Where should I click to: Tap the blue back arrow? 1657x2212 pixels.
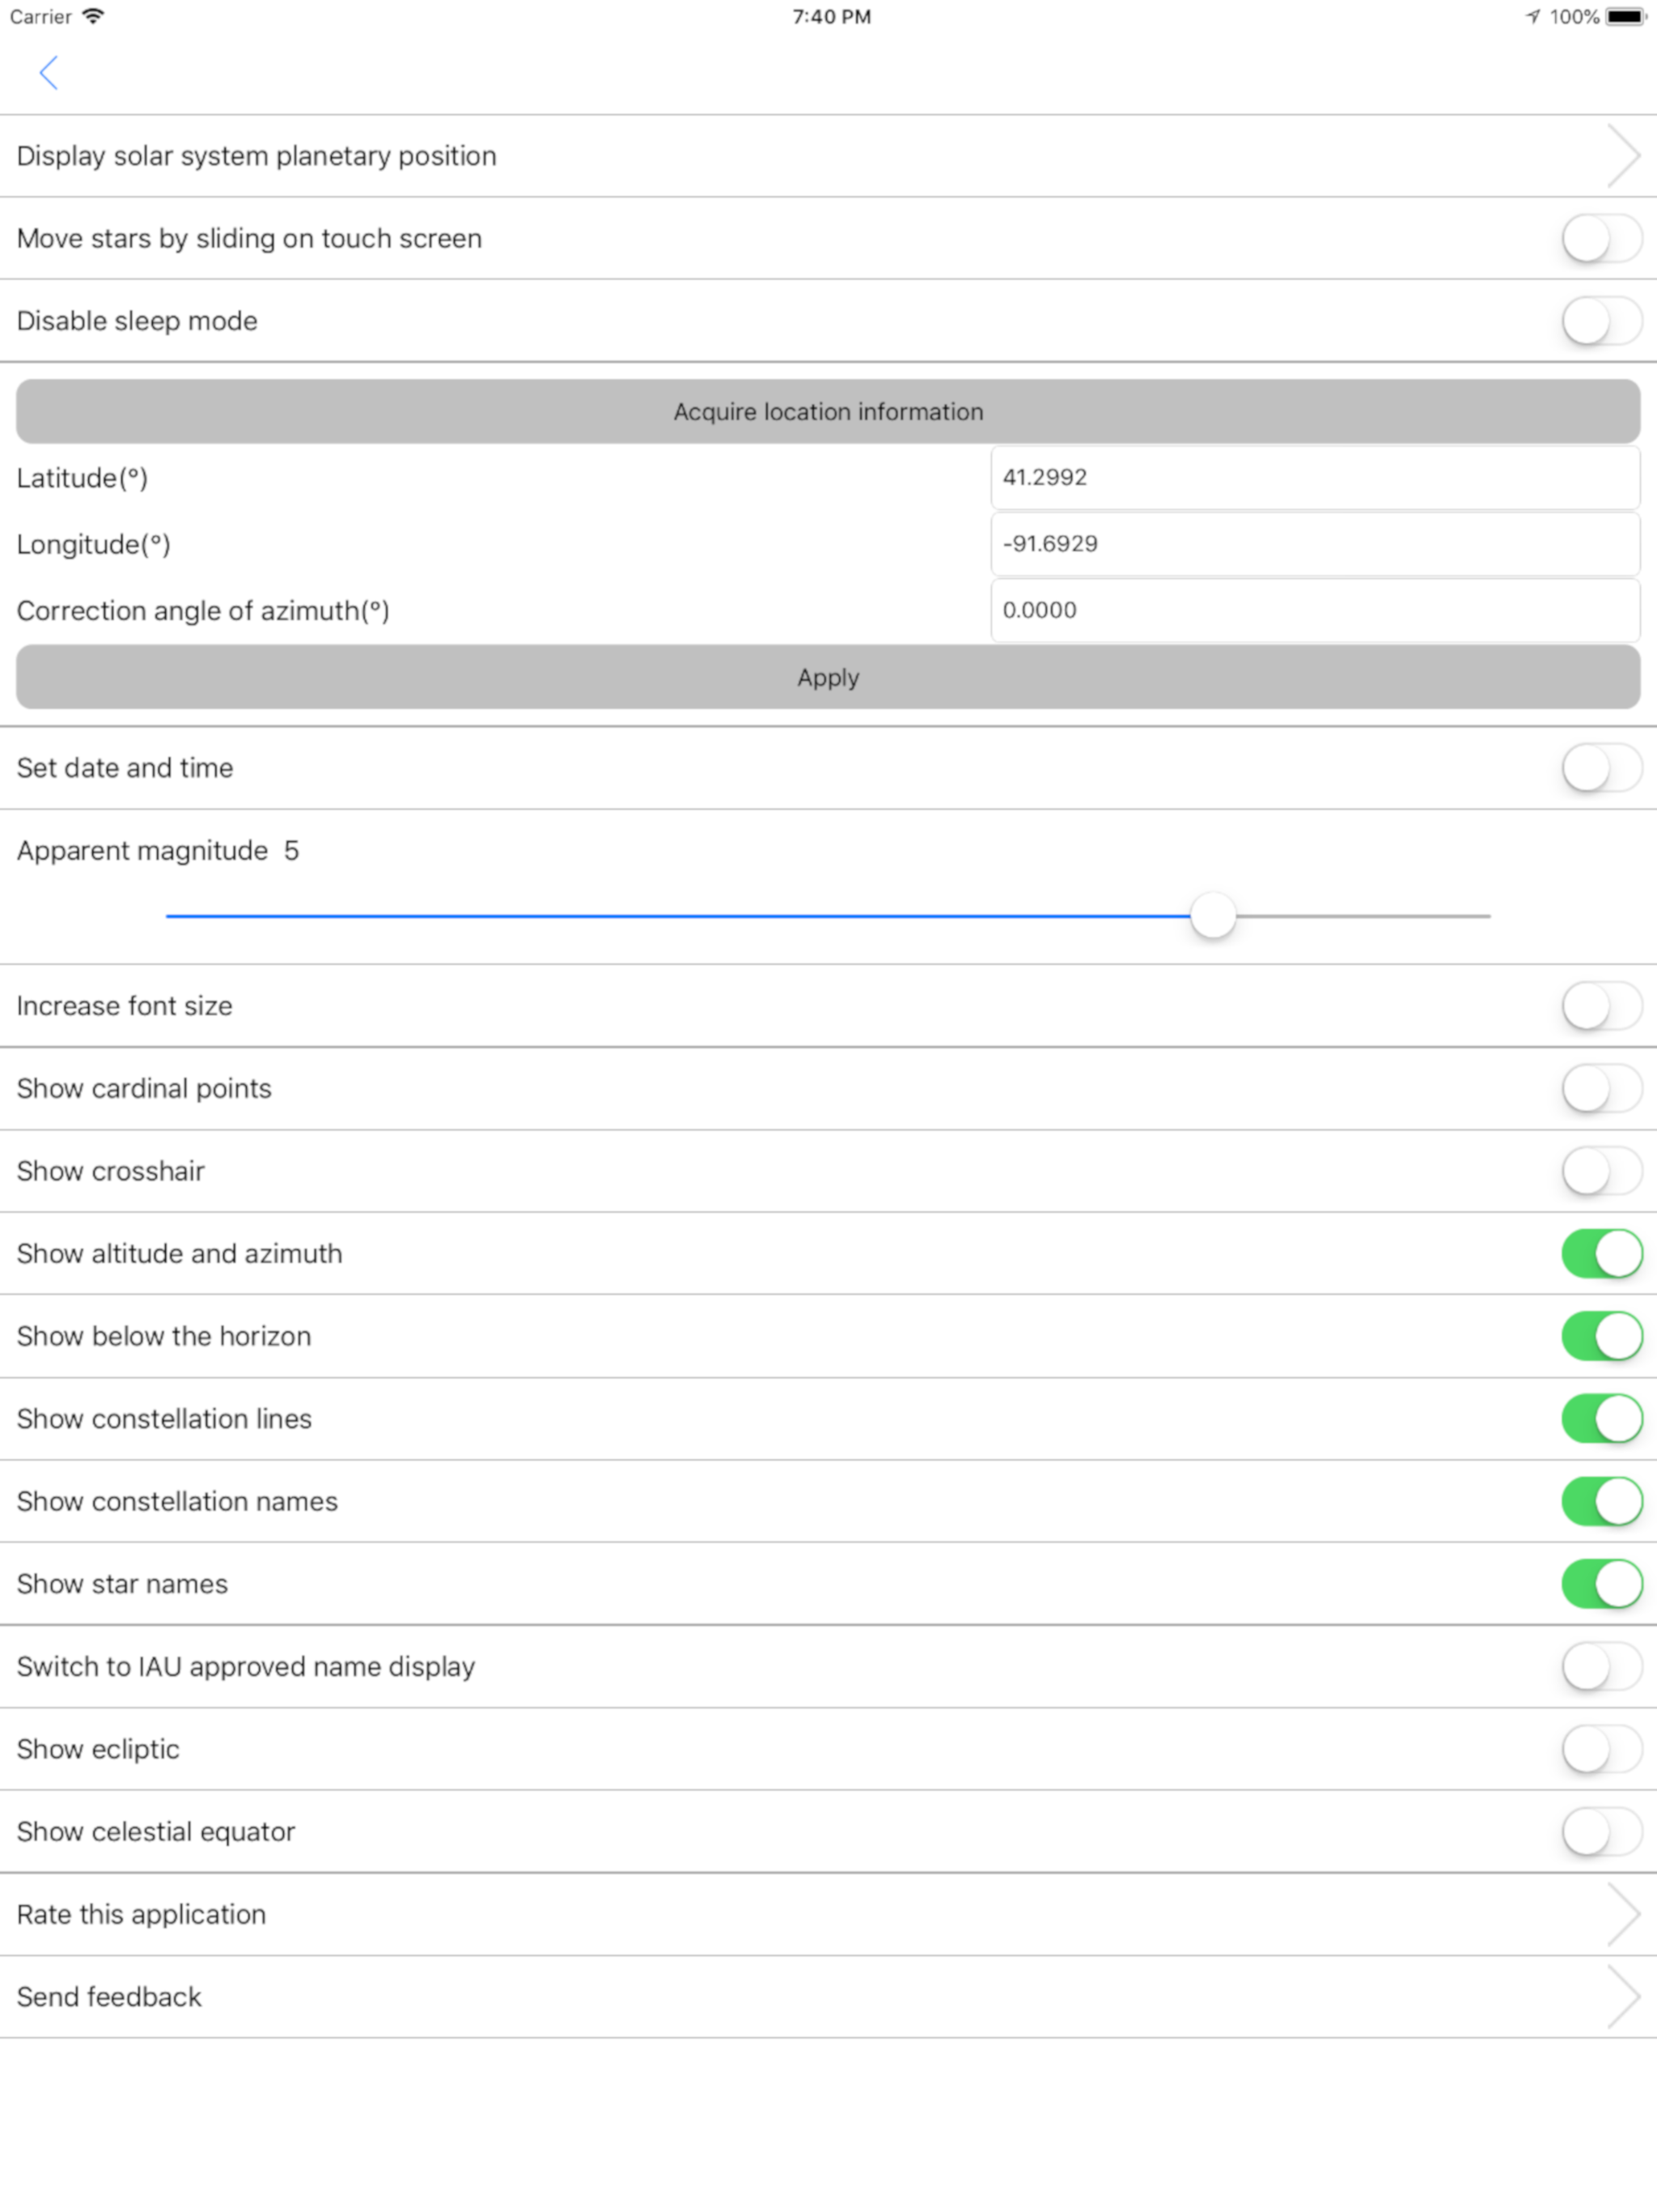[48, 73]
